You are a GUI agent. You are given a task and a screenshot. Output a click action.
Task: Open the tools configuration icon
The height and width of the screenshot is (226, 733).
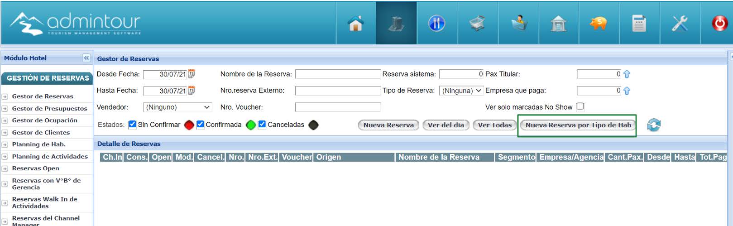click(x=680, y=23)
